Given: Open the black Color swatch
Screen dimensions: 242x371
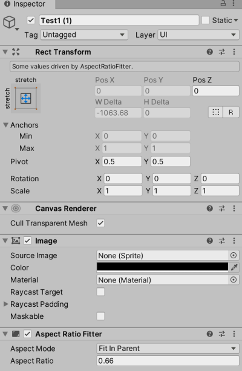Looking at the screenshot, I should click(x=162, y=267).
